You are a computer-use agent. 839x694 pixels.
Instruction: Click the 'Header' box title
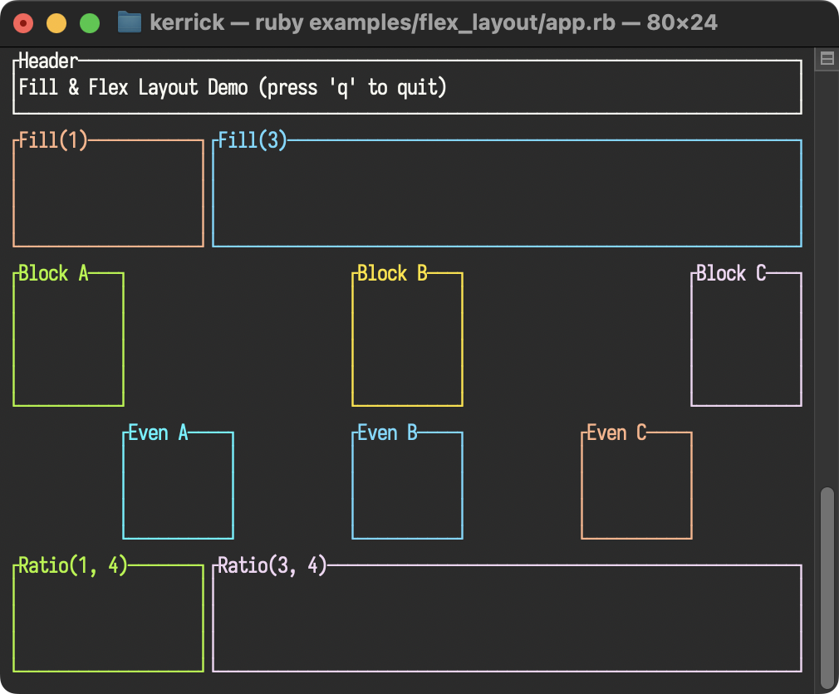point(48,61)
